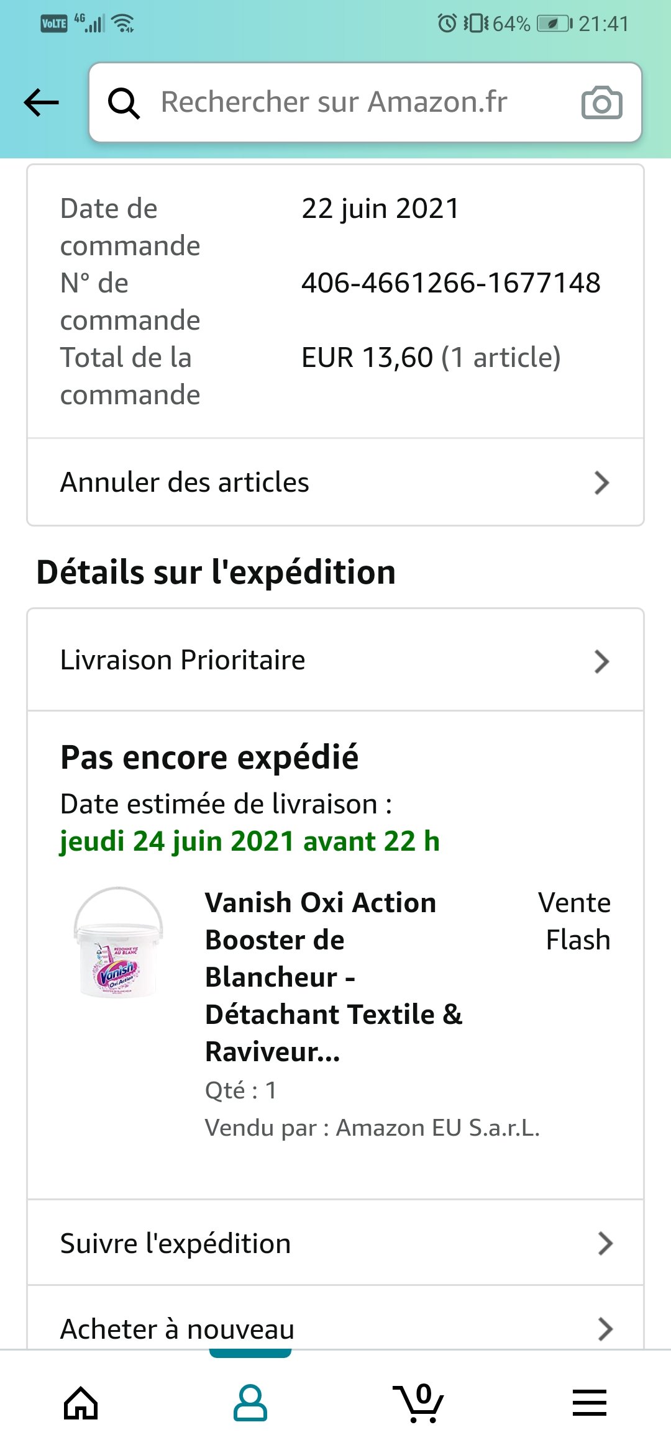Expand Livraison Prioritaire chevron

click(x=601, y=661)
